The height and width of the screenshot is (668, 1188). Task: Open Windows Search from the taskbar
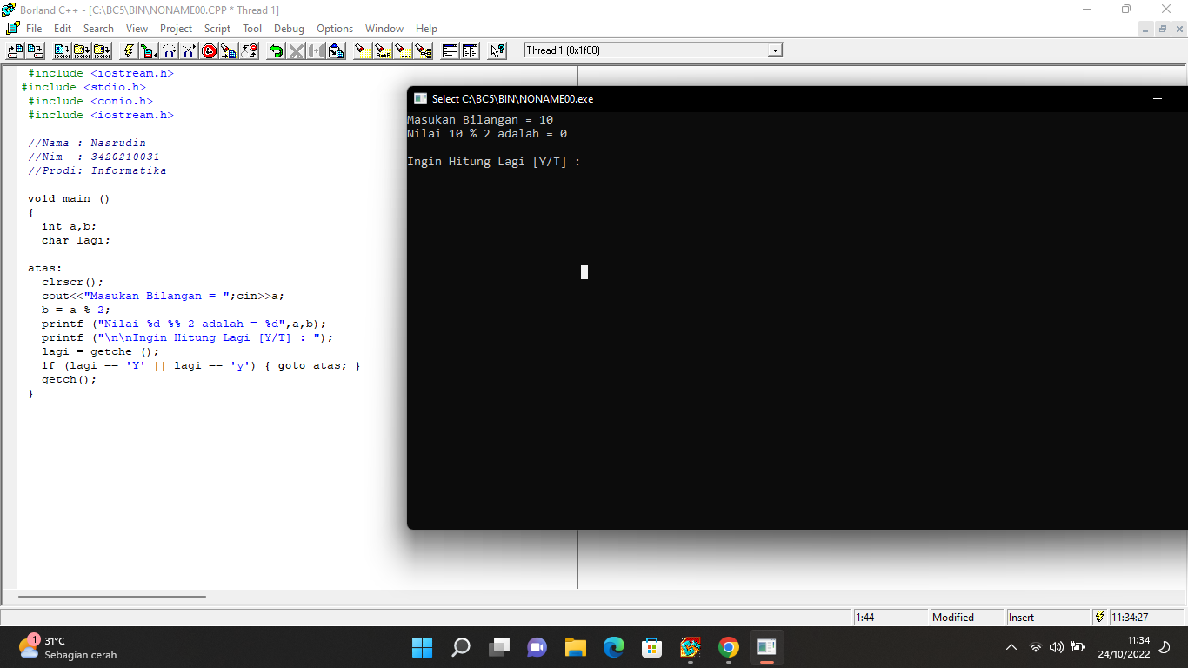[461, 647]
